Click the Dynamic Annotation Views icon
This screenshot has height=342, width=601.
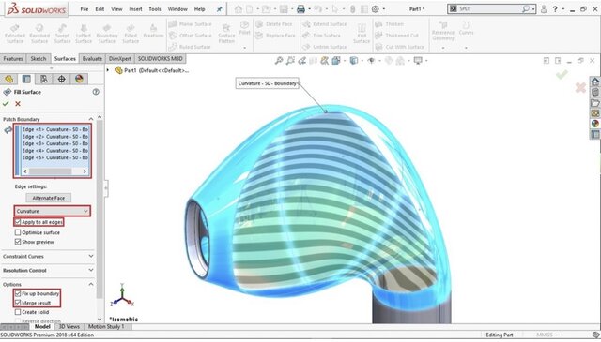pos(325,61)
